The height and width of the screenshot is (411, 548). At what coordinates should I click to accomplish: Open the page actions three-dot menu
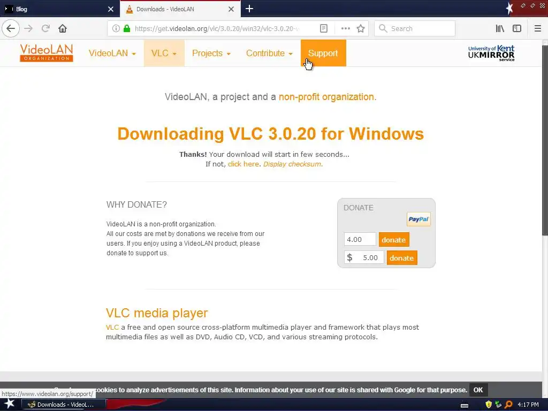pyautogui.click(x=345, y=28)
